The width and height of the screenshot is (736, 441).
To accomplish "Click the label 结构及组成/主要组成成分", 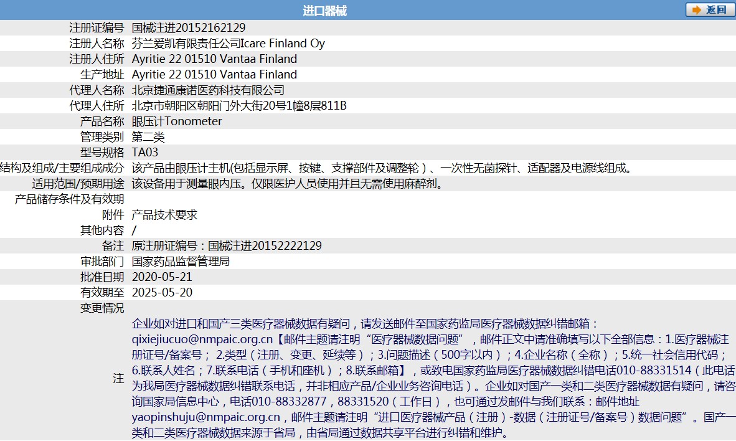I will (x=62, y=168).
